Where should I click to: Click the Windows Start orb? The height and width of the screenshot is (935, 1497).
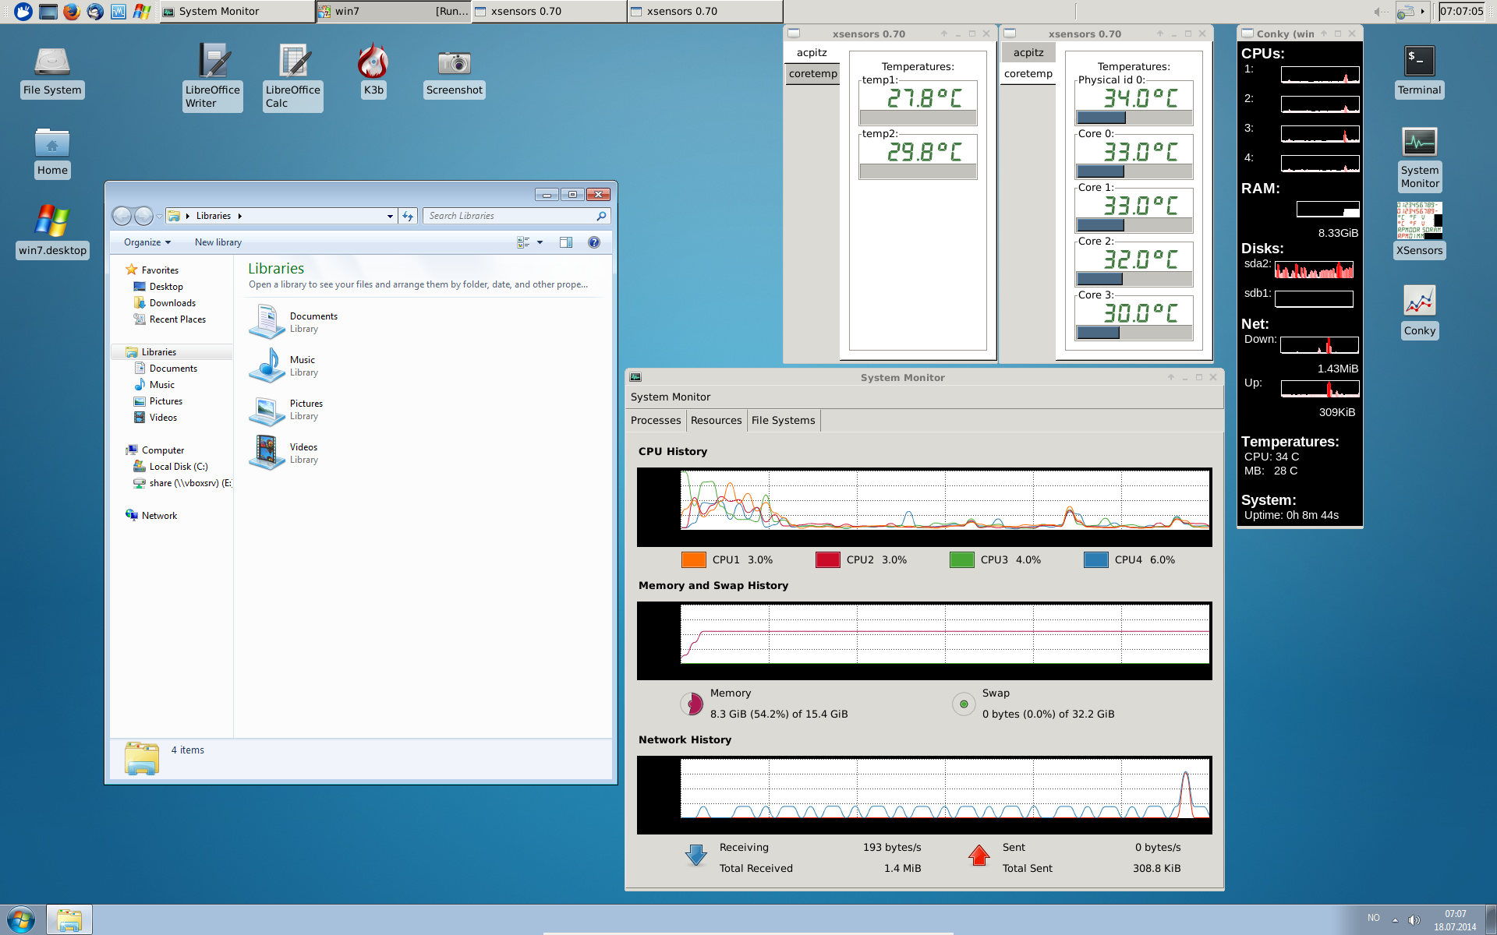21,919
